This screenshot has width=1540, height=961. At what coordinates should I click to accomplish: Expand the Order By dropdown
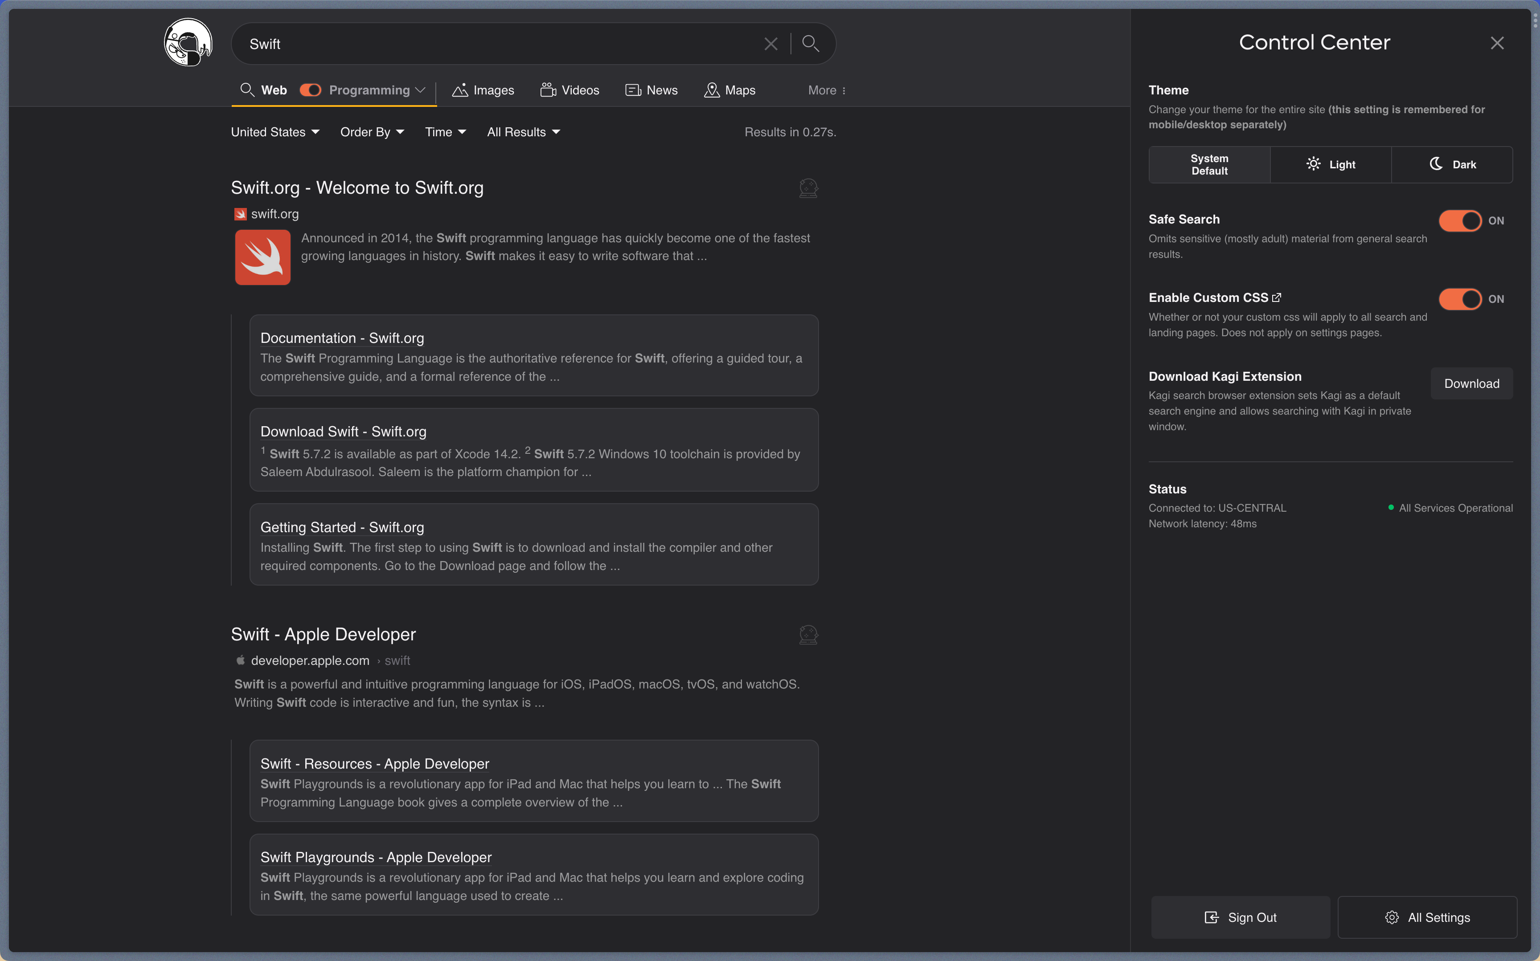point(372,132)
